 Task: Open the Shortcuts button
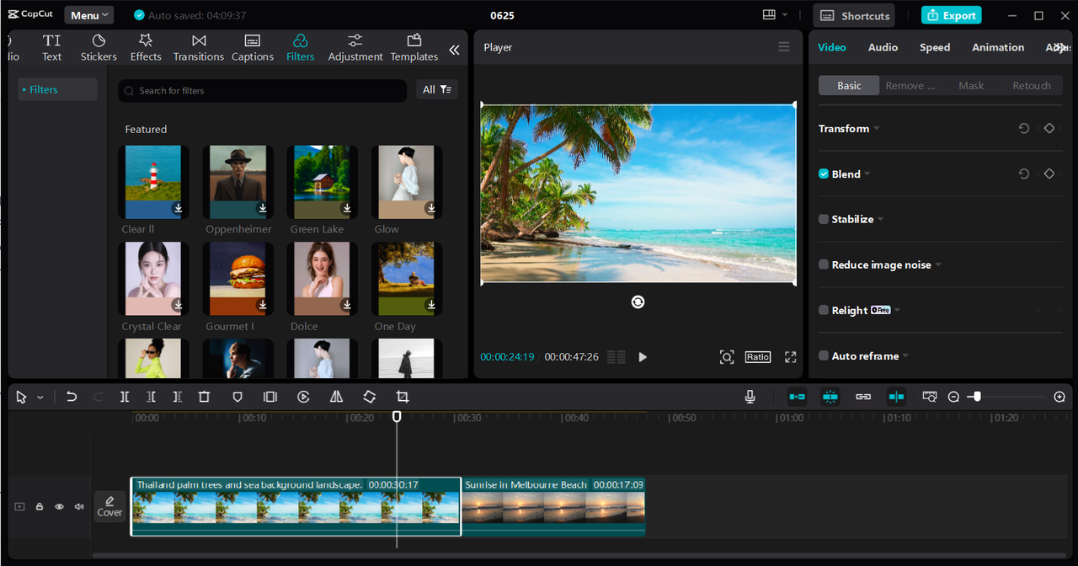(854, 15)
